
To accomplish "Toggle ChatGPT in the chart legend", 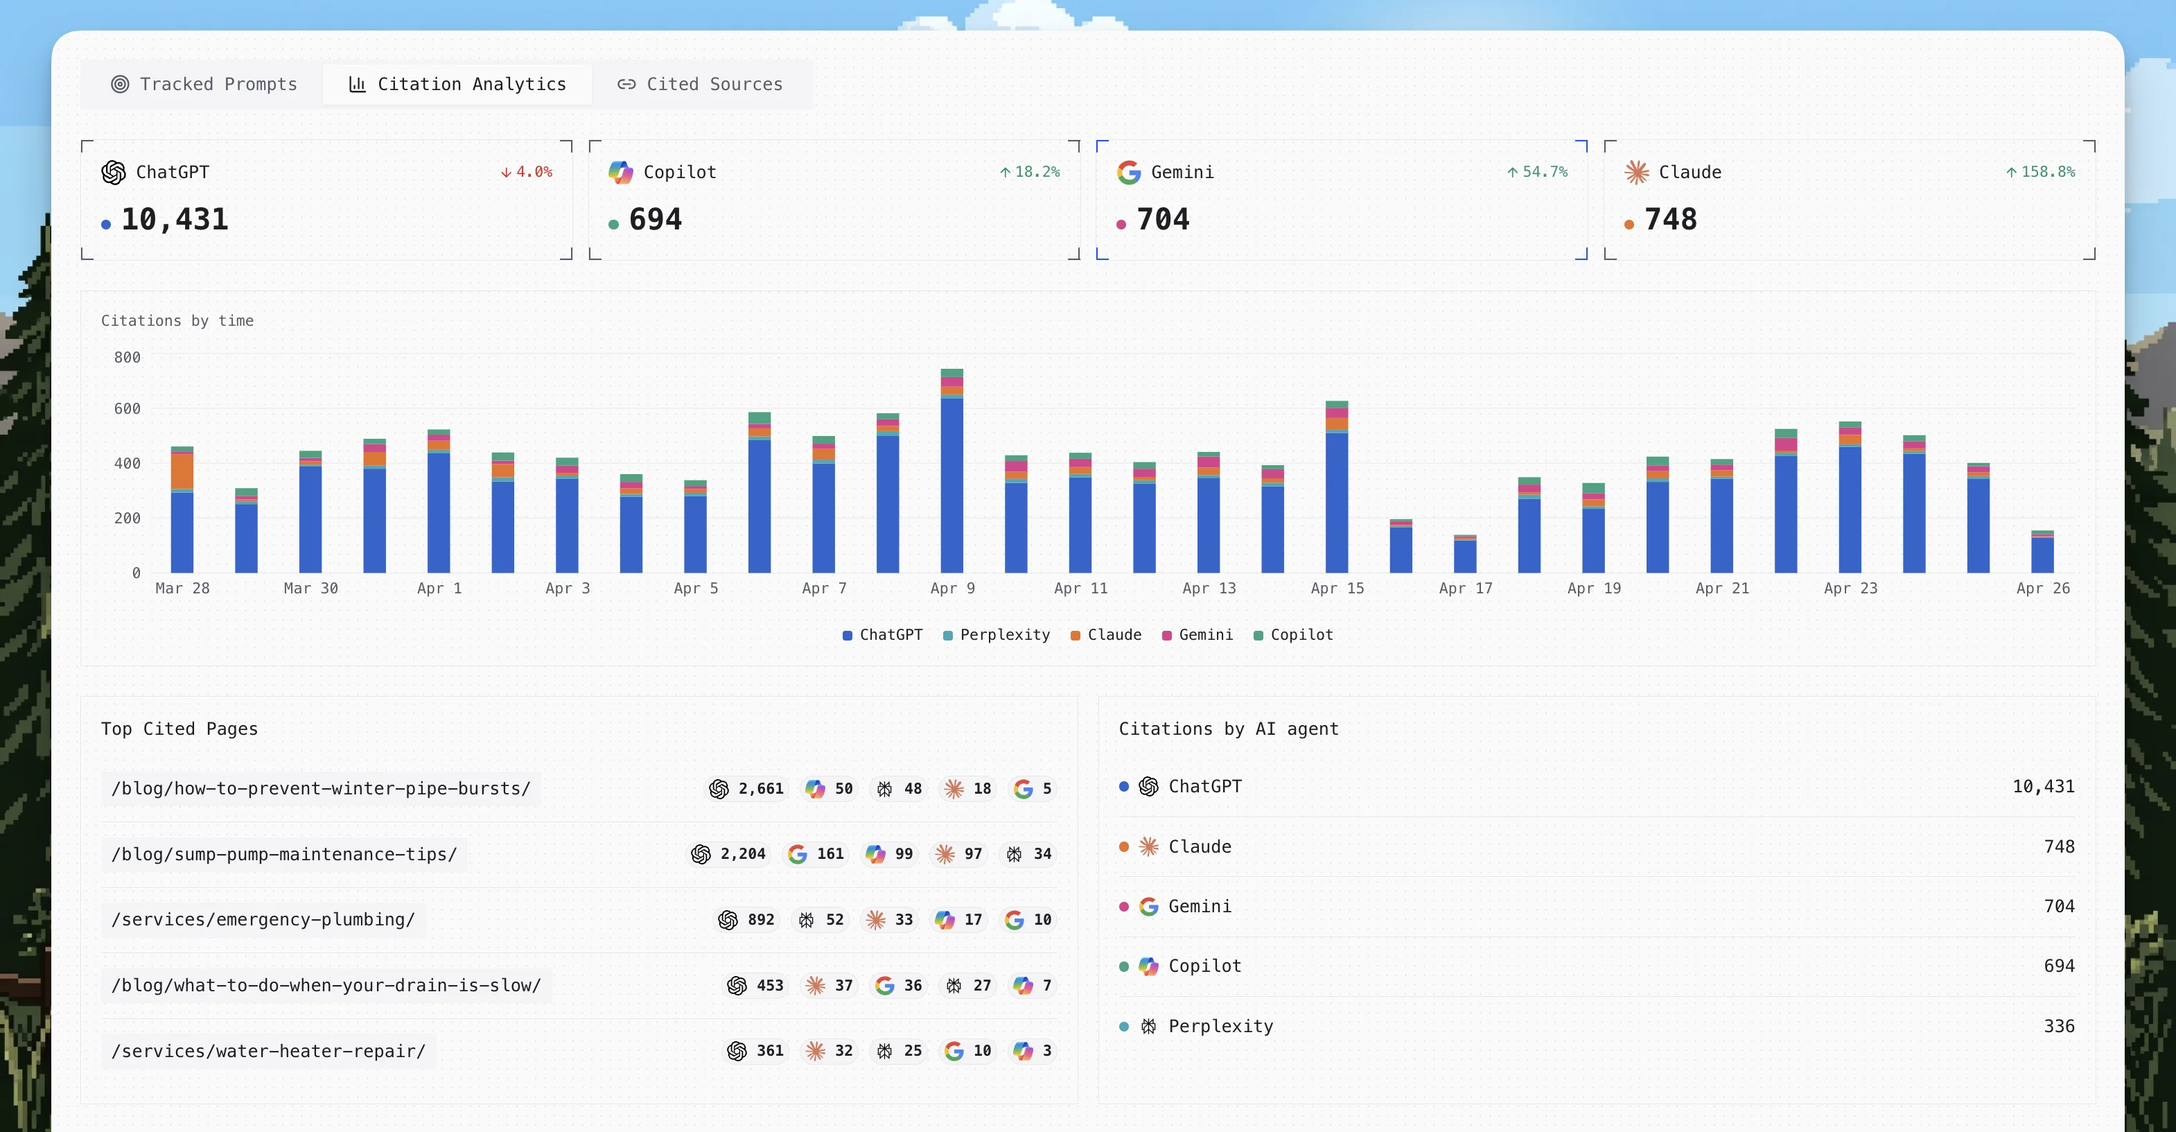I will [882, 634].
